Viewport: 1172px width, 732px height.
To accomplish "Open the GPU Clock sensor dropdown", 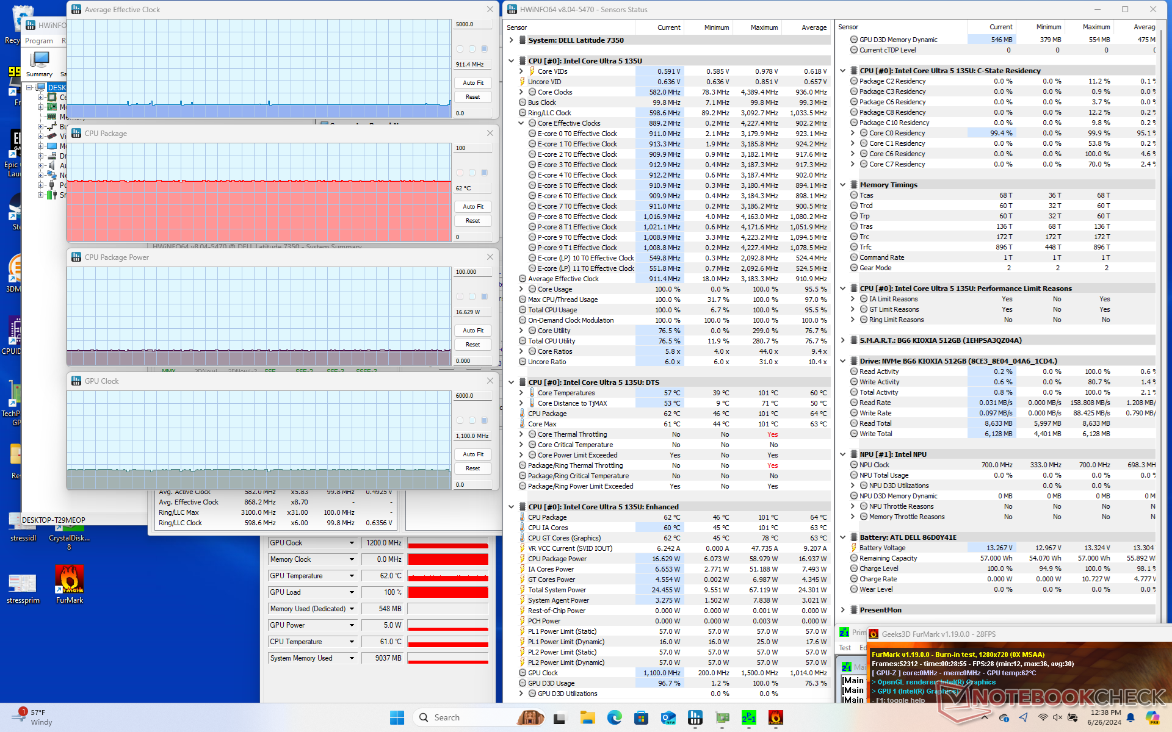I will point(352,543).
